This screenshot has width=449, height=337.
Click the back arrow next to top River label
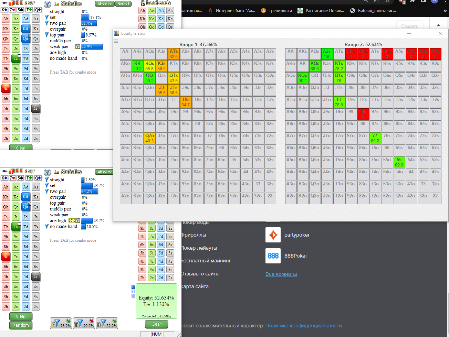click(x=4, y=3)
